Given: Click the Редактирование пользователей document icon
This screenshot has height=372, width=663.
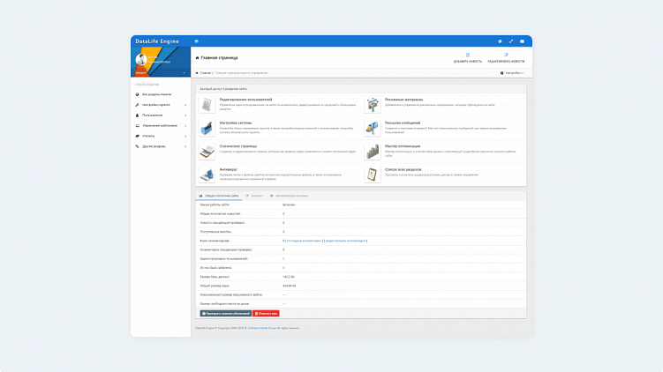Looking at the screenshot, I should pos(207,105).
